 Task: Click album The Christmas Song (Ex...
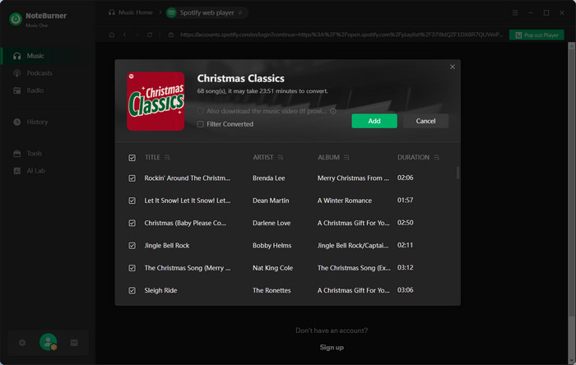coord(354,268)
